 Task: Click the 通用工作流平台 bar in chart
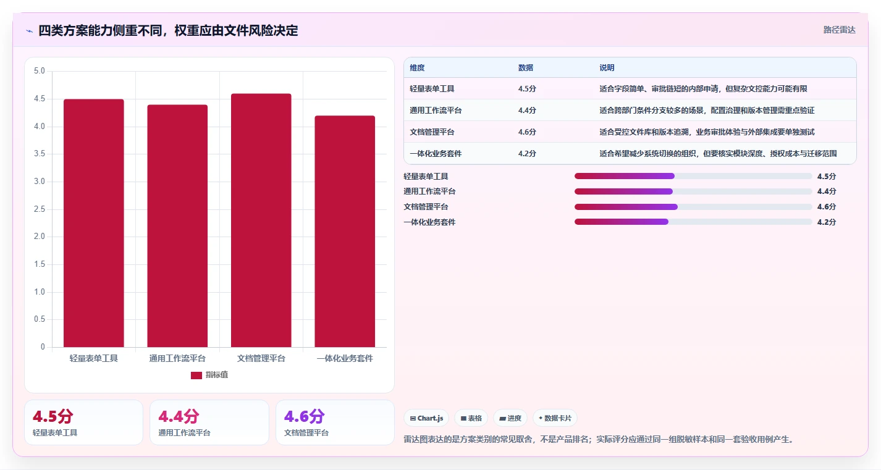coord(177,226)
